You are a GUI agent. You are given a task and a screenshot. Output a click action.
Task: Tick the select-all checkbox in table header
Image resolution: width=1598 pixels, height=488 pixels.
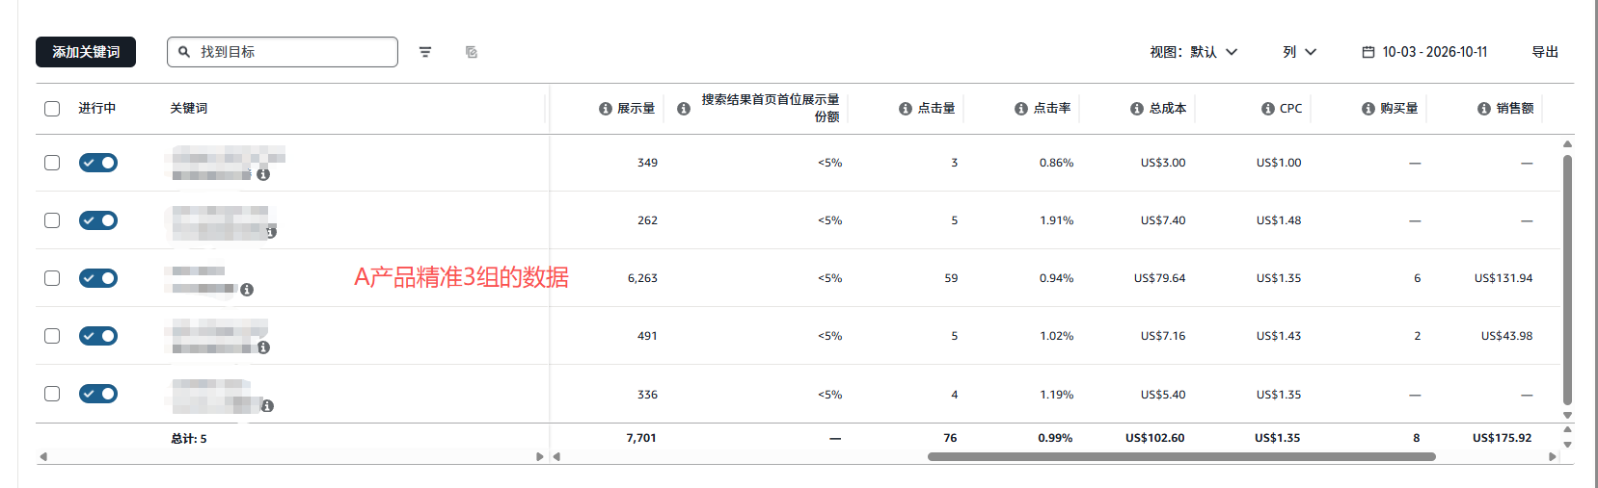click(x=52, y=109)
